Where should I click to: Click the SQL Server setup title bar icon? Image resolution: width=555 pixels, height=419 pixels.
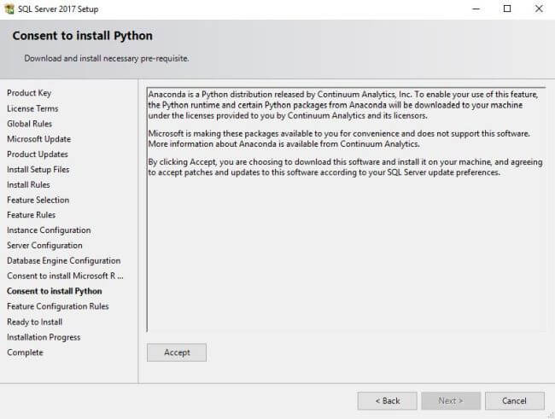9,9
